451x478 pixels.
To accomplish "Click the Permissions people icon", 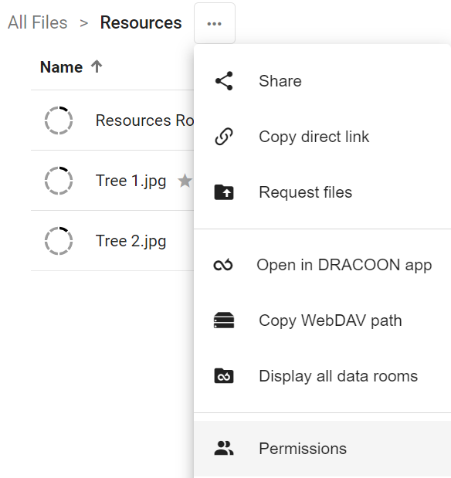I will pos(224,448).
